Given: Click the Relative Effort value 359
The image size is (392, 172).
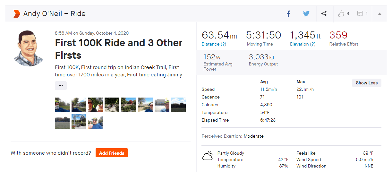Looking at the screenshot, I should (x=338, y=35).
